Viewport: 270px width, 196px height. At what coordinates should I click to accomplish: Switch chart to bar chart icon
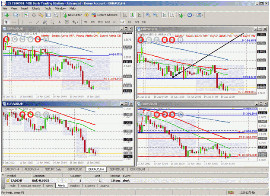[125, 15]
